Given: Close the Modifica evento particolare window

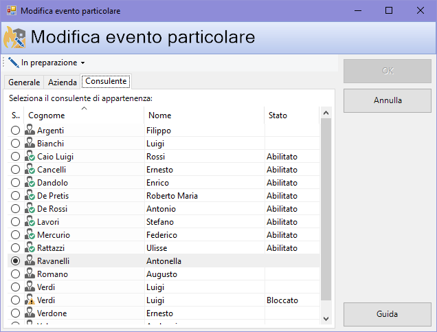Looking at the screenshot, I should 421,10.
